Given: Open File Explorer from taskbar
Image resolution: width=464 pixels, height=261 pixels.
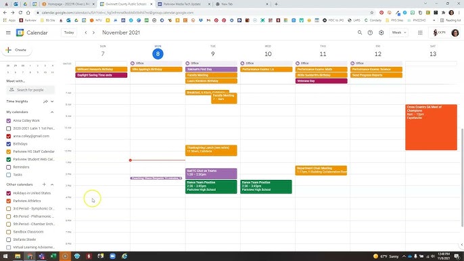Looking at the screenshot, I should (18, 256).
